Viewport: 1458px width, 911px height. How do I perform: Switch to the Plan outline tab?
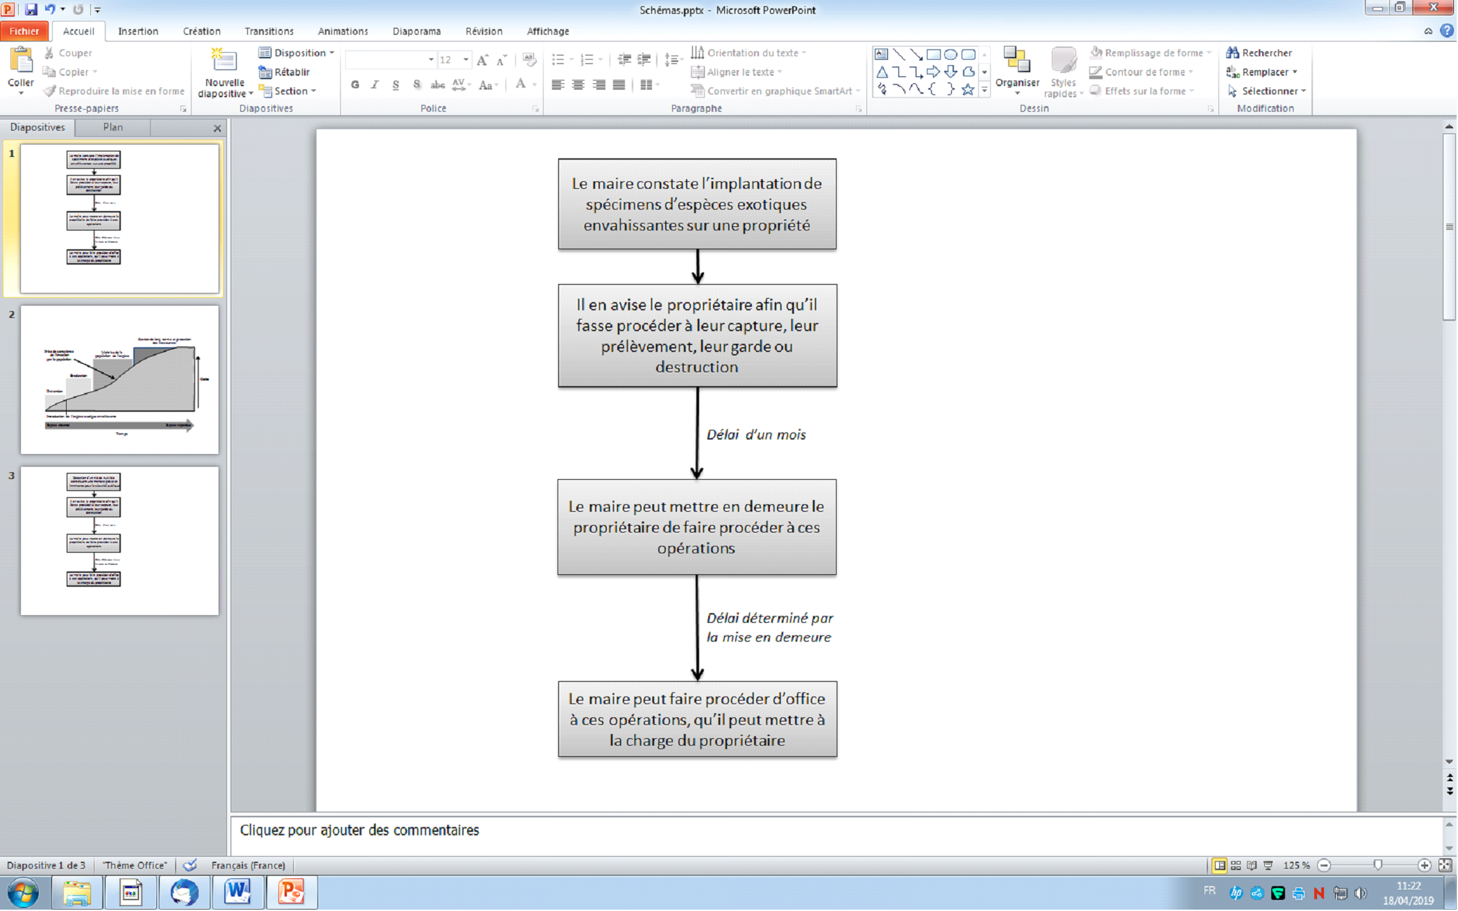coord(112,127)
